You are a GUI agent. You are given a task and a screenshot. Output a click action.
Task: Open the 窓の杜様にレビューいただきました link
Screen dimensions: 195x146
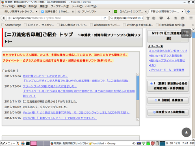click(x=45, y=76)
